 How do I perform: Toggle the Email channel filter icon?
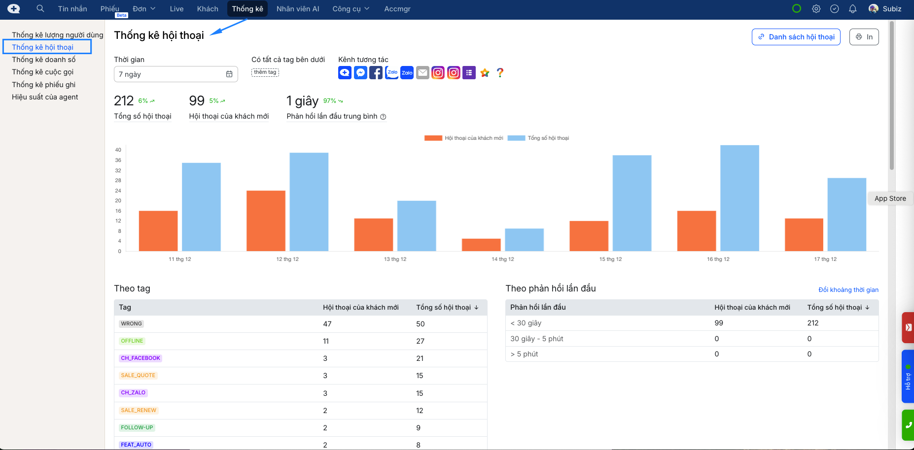click(422, 73)
